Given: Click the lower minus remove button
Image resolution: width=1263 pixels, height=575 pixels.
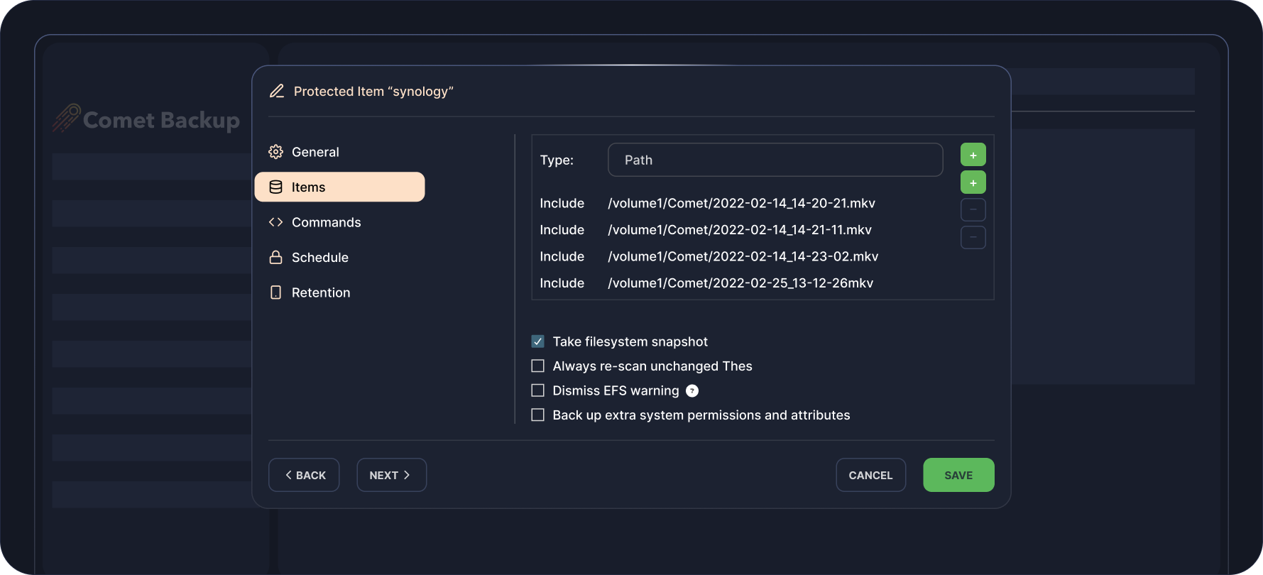Looking at the screenshot, I should tap(973, 237).
